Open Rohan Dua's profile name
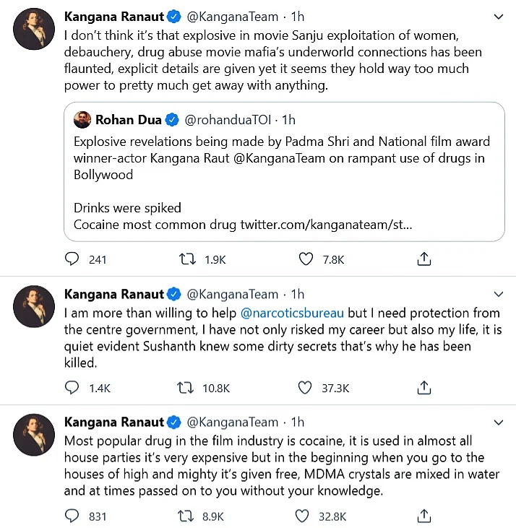 tap(128, 120)
